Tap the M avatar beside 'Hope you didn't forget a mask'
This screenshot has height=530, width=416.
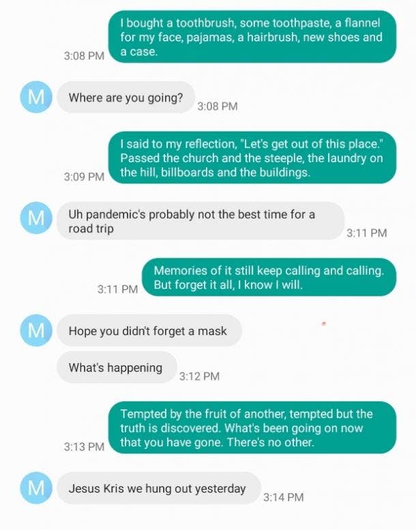[36, 330]
